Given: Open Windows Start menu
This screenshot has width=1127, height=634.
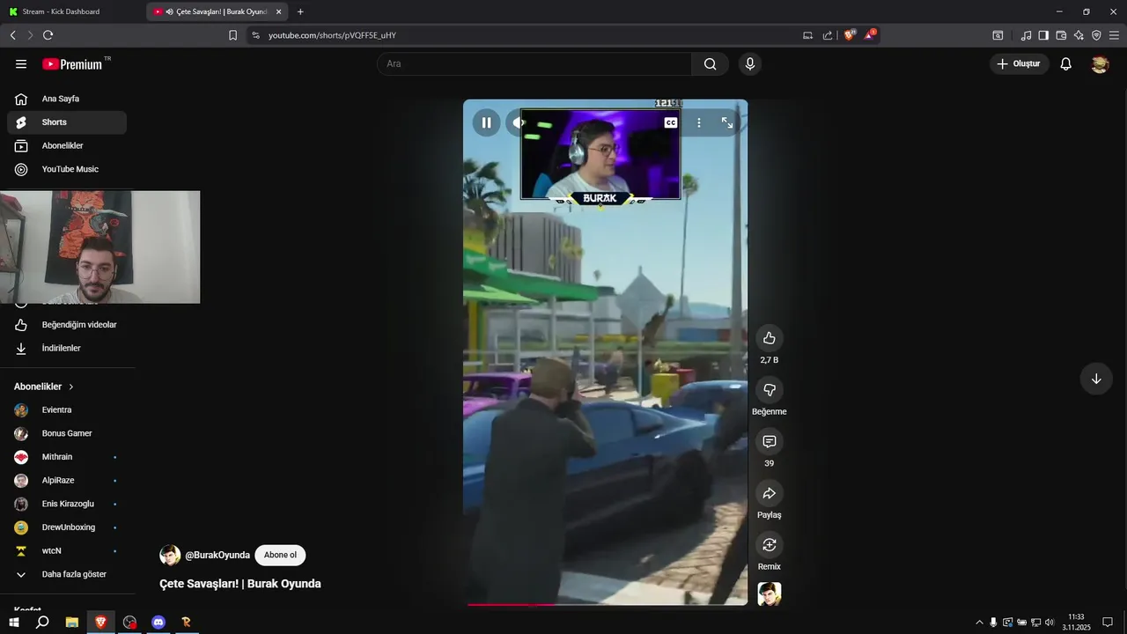Looking at the screenshot, I should [x=14, y=622].
